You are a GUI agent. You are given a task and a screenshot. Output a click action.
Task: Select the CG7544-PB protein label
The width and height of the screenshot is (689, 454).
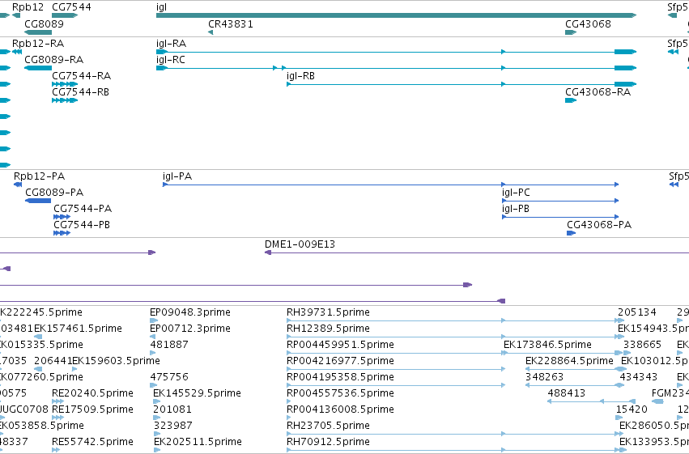coord(82,225)
